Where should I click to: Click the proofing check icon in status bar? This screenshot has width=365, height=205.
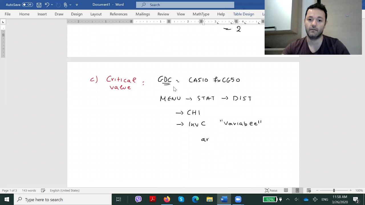click(x=43, y=190)
